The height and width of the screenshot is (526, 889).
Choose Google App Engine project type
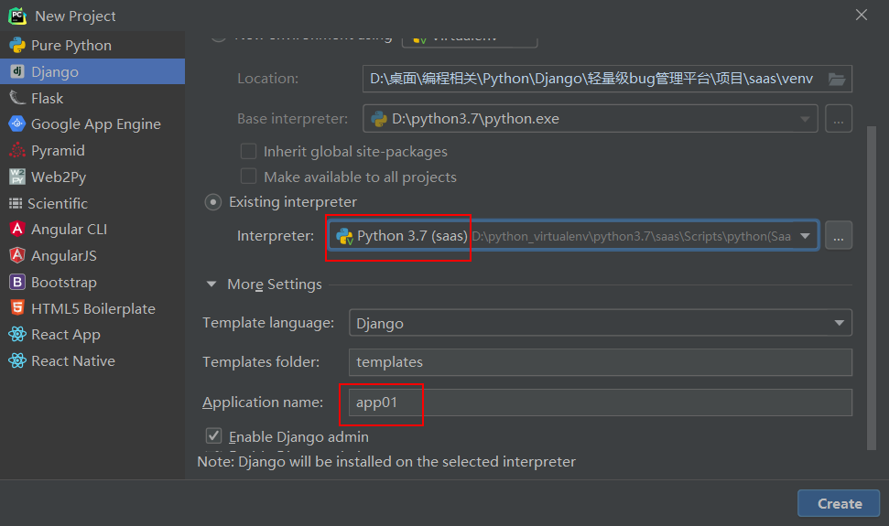(92, 124)
